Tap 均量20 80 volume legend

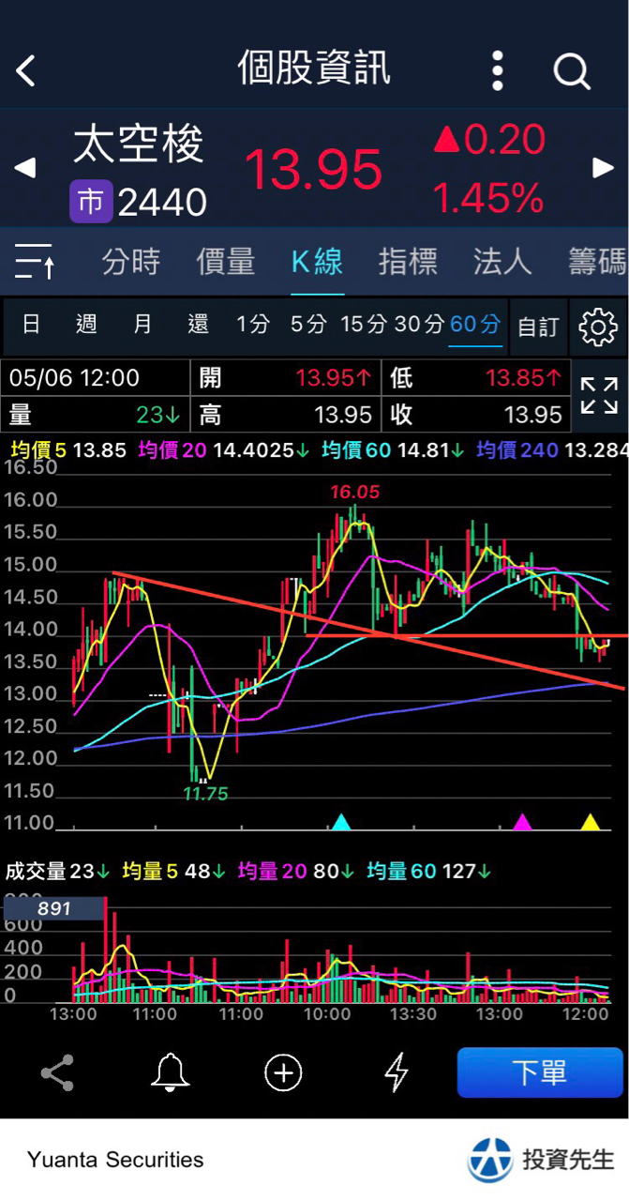point(296,872)
